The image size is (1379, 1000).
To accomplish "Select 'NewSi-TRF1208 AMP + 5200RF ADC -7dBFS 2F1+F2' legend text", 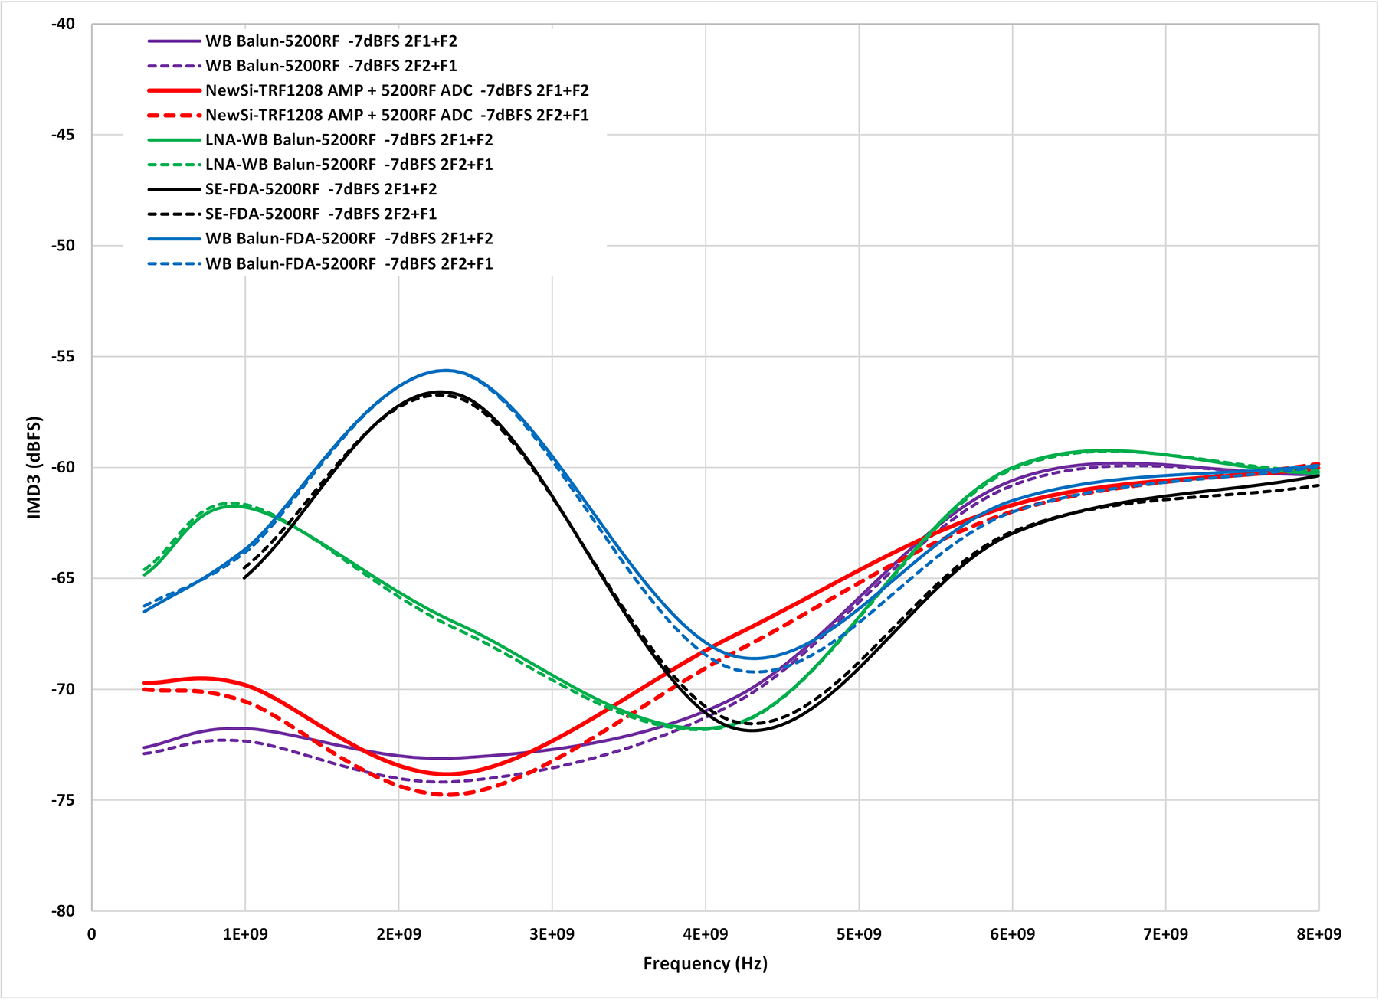I will [x=397, y=90].
